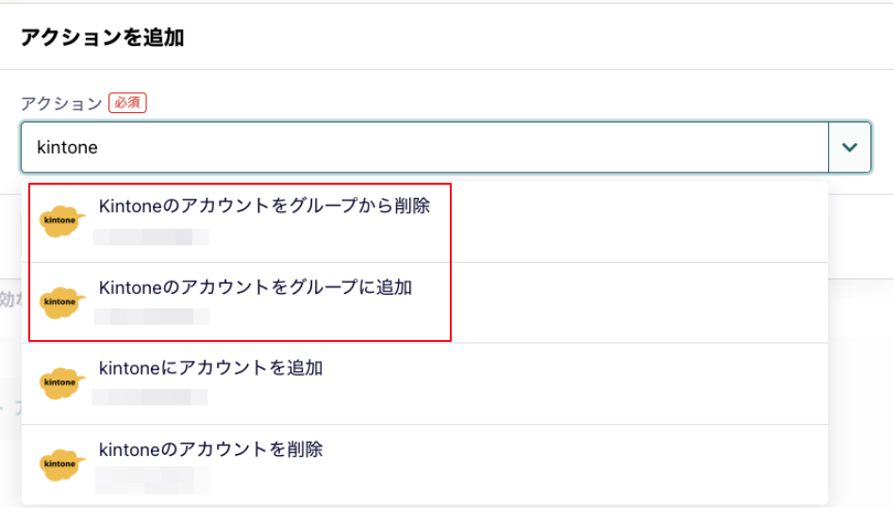
Task: Click the アクション field label
Action: (x=61, y=103)
